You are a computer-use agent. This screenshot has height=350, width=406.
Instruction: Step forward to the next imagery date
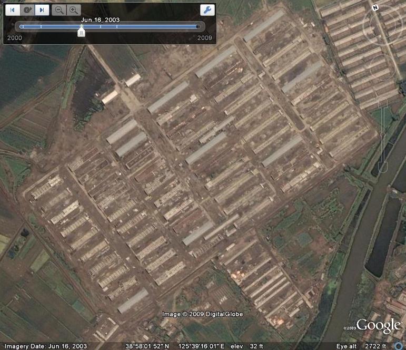[42, 10]
